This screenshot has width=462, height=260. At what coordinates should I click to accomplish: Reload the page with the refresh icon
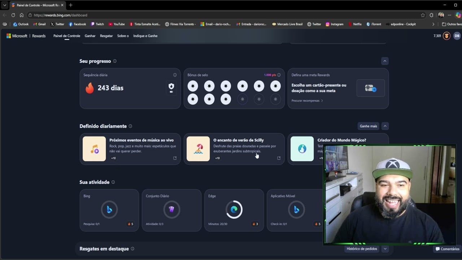click(x=13, y=15)
